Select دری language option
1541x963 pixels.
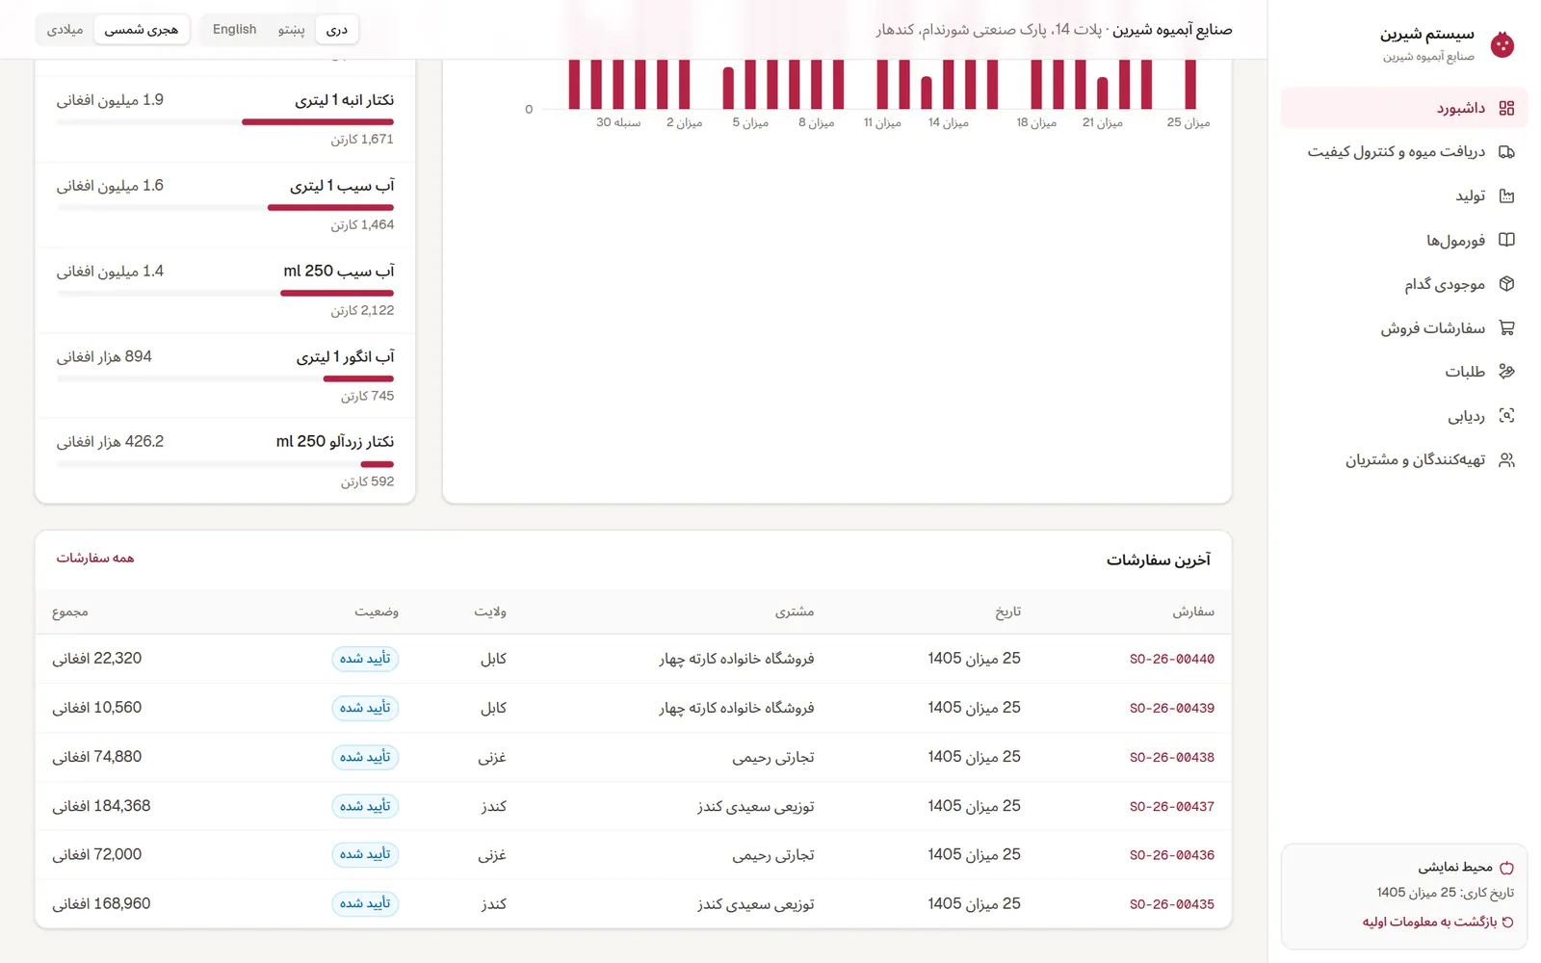(337, 30)
